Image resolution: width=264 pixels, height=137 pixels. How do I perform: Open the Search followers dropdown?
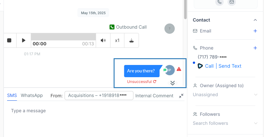point(225,123)
